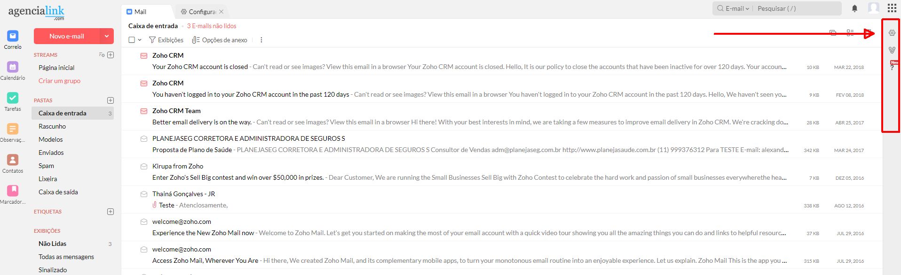Click the help question mark icon

click(x=892, y=68)
